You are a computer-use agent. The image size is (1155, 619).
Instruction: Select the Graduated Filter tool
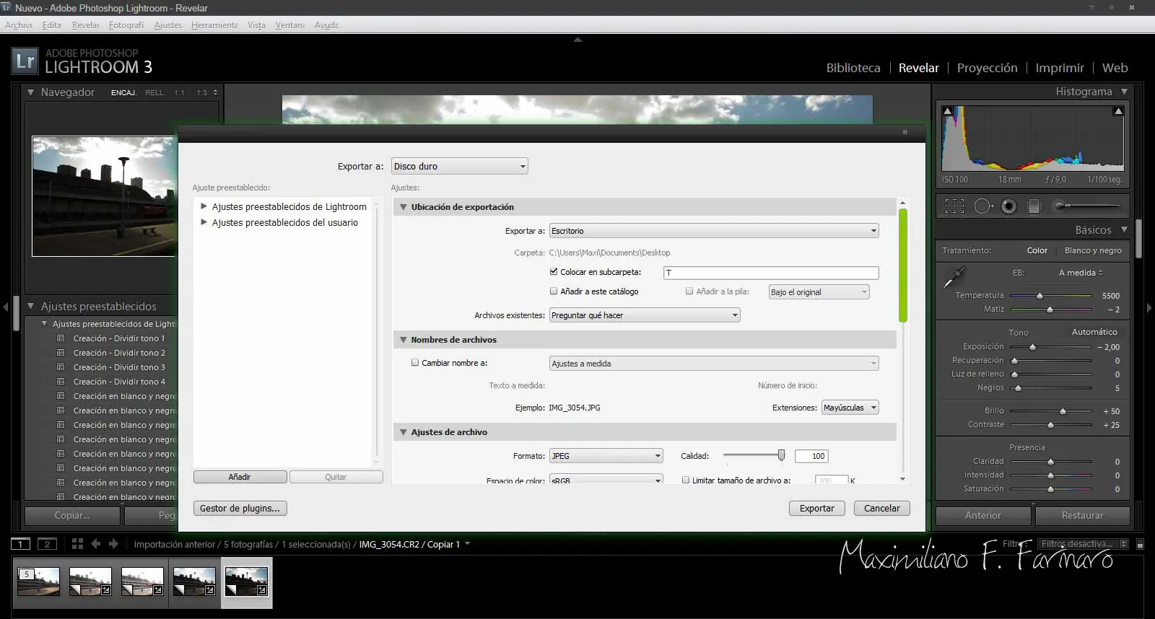[x=1034, y=206]
